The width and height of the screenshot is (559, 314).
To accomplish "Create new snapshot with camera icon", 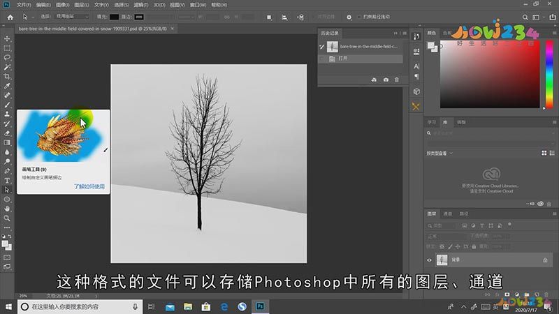I will (386, 80).
